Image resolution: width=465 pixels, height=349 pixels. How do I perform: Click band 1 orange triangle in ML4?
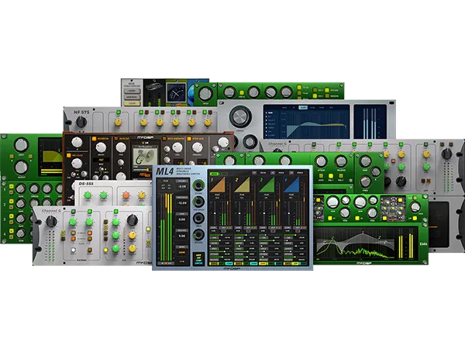[x=218, y=185]
